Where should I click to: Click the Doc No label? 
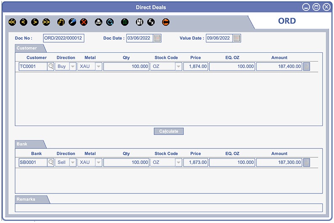(x=24, y=38)
